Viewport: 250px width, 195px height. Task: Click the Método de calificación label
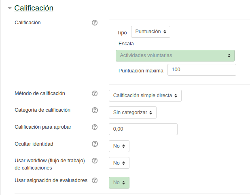click(x=40, y=93)
